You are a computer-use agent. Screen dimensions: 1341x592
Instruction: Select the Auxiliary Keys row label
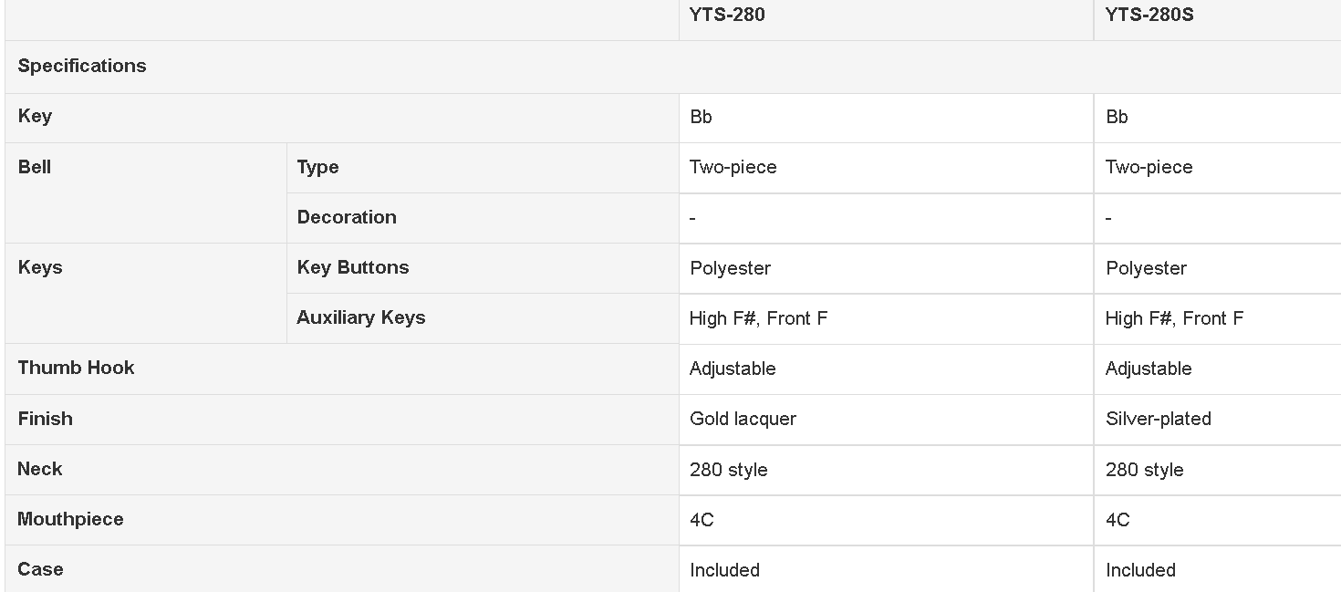[x=361, y=317]
